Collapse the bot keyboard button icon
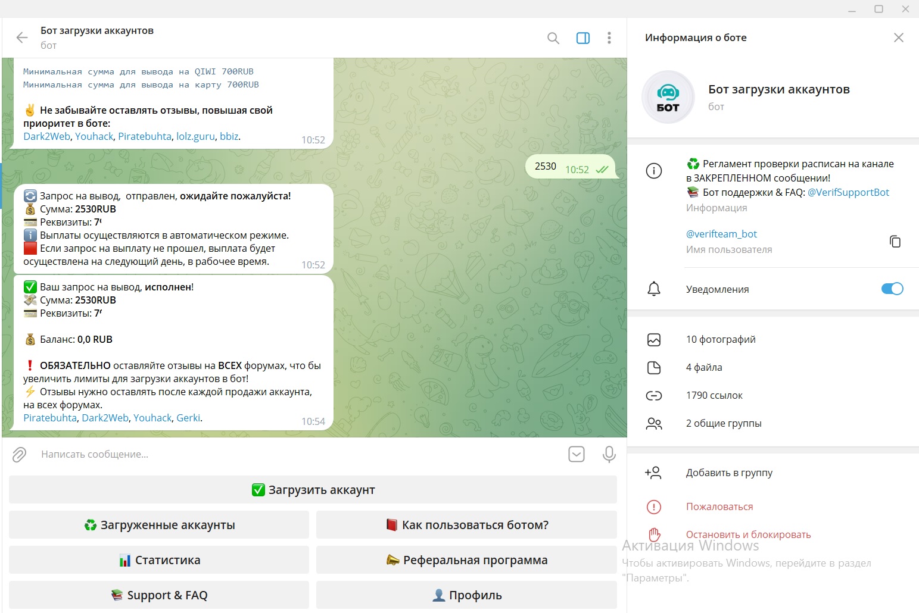 [x=576, y=455]
